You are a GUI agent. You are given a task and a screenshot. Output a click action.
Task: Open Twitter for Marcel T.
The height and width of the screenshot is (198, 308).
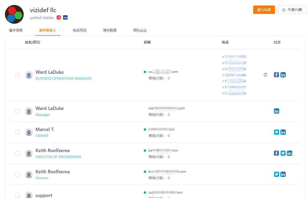[x=276, y=132]
